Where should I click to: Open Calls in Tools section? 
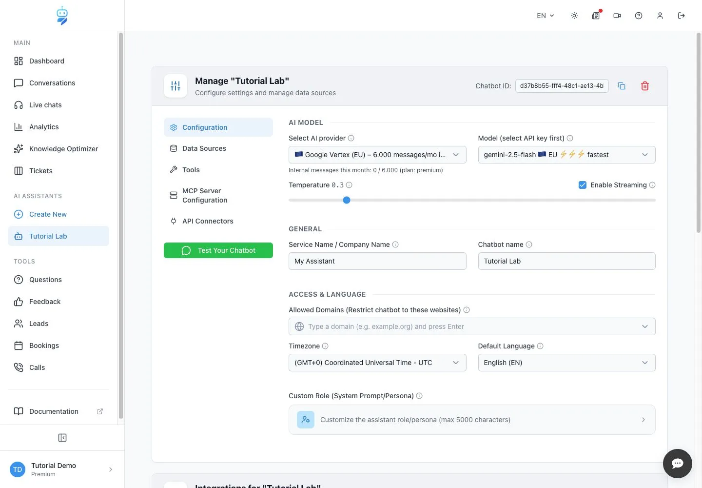coord(58,367)
